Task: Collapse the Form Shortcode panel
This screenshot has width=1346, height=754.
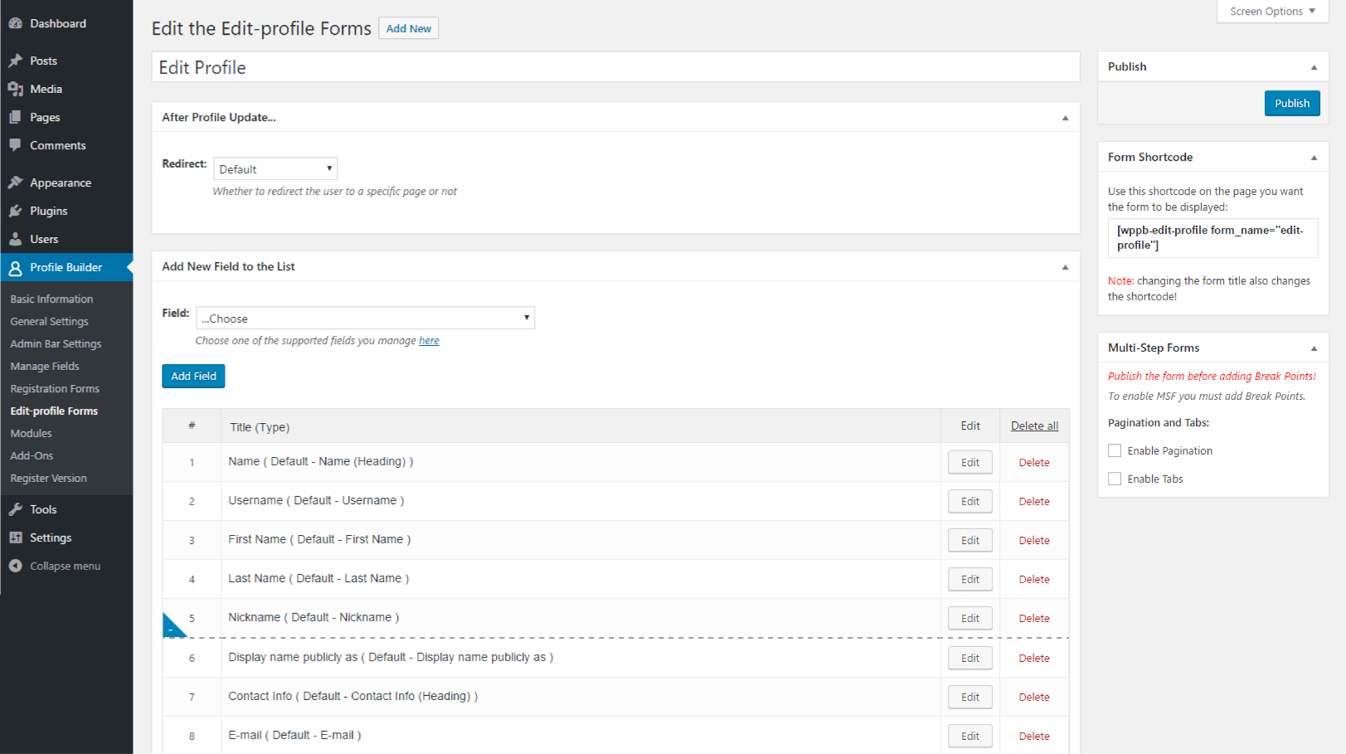Action: pos(1314,156)
